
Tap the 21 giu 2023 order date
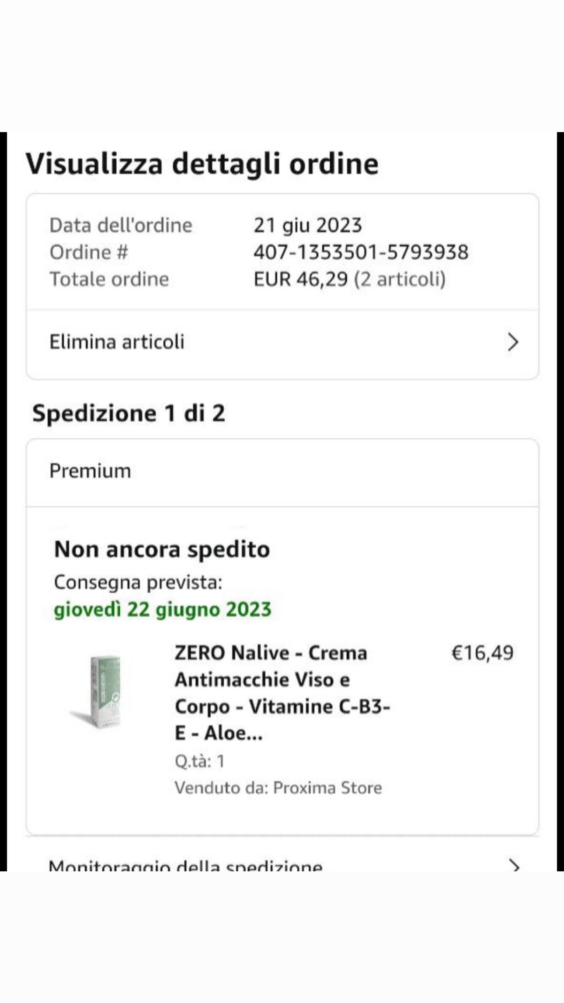pos(307,226)
